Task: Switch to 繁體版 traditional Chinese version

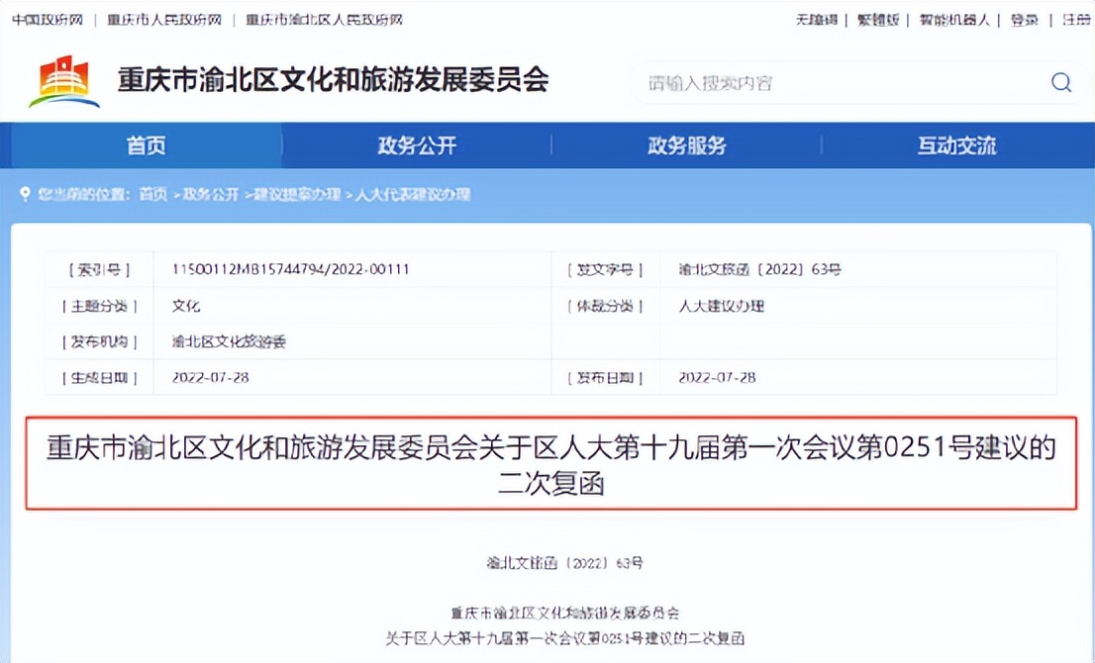Action: coord(878,20)
